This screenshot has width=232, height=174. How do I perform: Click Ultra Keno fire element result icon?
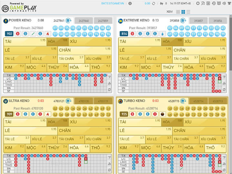coord(48,114)
